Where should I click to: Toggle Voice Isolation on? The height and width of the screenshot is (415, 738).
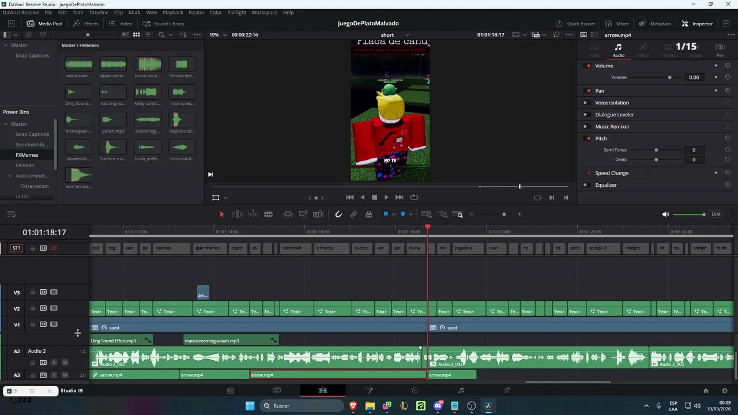585,103
